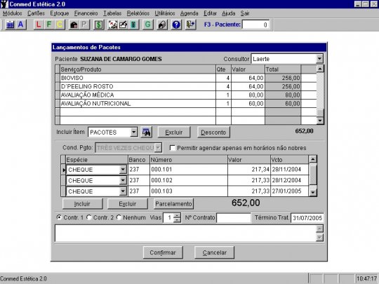
Task: Open the Tabelas menu
Action: point(112,13)
